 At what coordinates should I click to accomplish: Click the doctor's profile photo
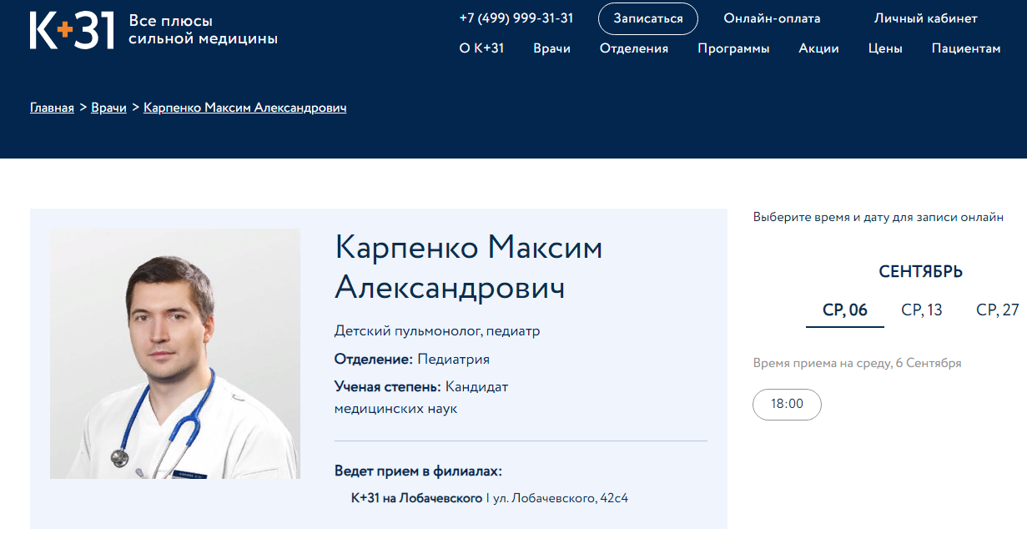[175, 354]
